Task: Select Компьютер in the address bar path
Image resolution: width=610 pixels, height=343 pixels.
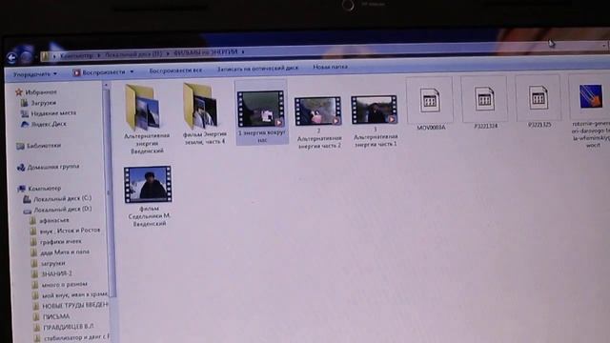Action: tap(77, 55)
